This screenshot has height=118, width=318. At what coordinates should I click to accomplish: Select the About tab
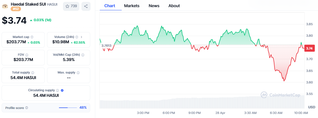click(x=174, y=6)
